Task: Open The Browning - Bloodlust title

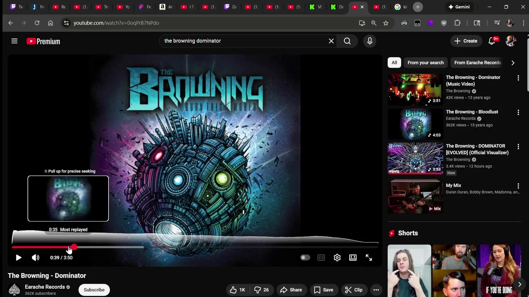Action: click(x=472, y=112)
